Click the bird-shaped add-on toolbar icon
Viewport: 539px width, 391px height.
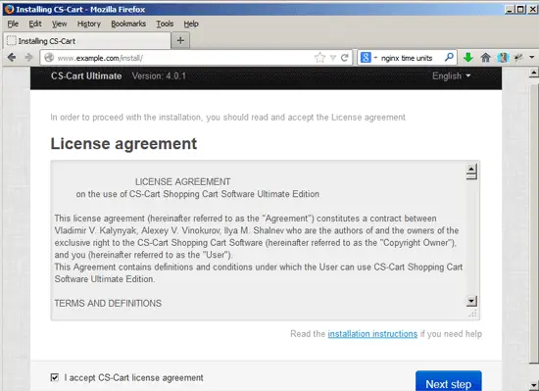tap(518, 57)
